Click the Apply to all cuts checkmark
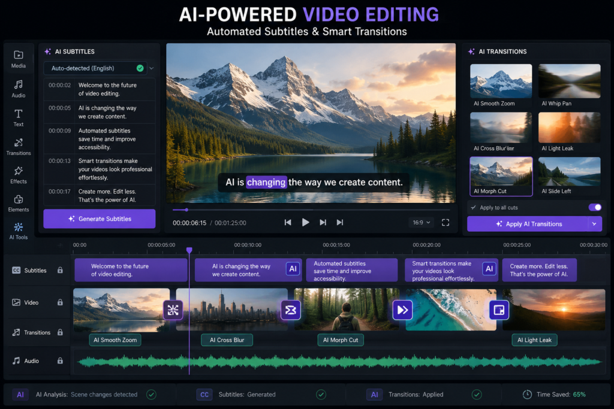 pos(474,207)
